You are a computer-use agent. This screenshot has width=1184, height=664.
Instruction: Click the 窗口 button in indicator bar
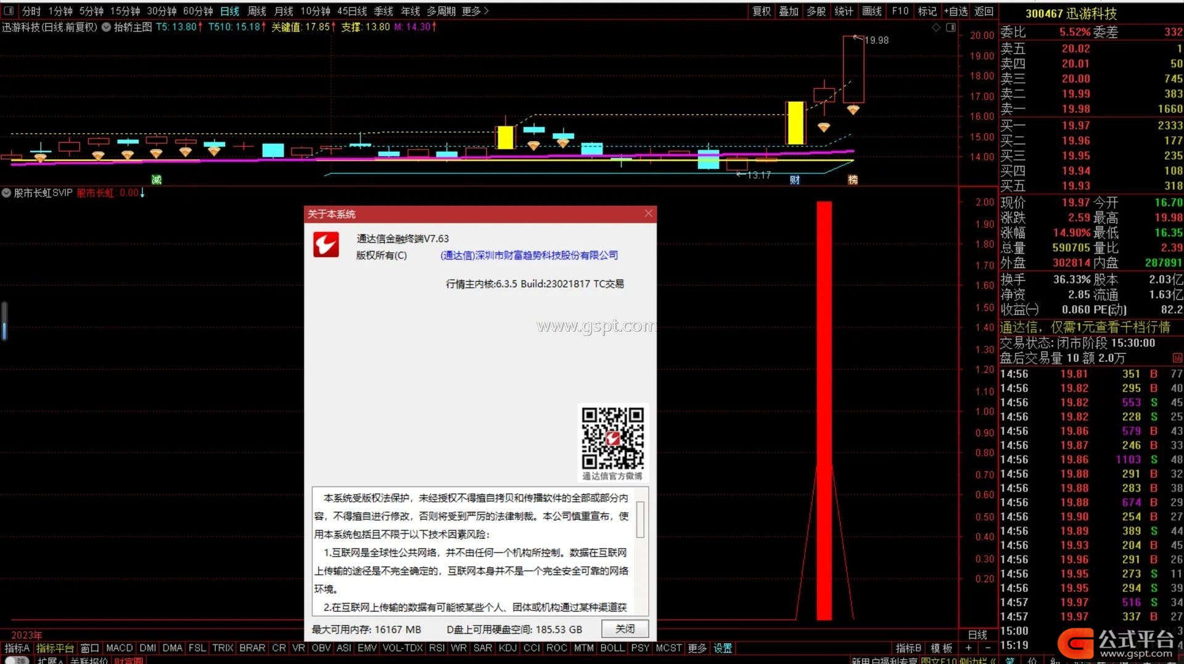tap(90, 648)
